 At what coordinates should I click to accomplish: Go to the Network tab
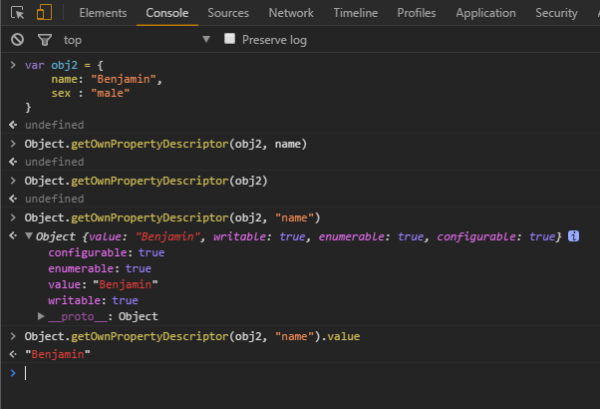[x=291, y=13]
